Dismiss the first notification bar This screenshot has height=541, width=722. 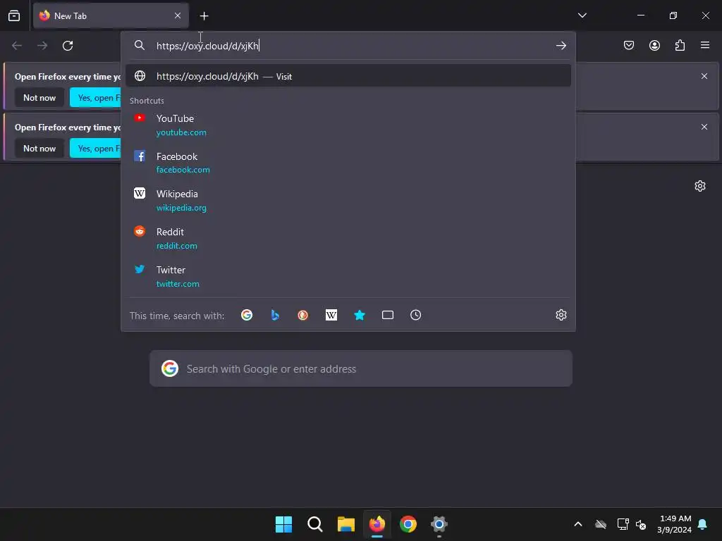click(x=704, y=76)
